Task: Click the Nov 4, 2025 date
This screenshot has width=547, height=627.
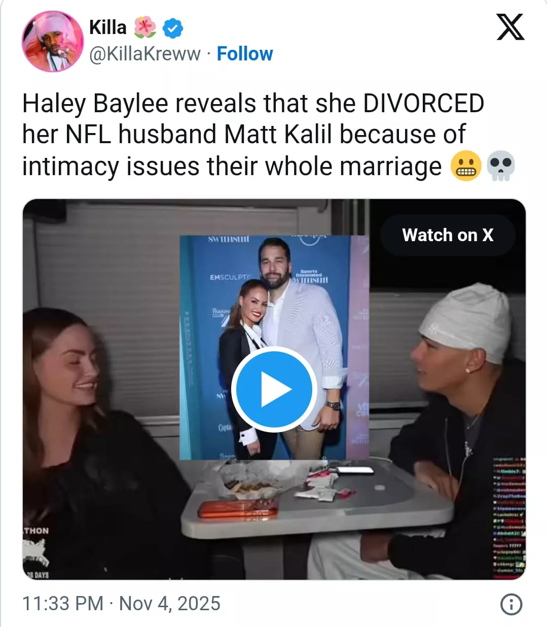Action: point(170,604)
